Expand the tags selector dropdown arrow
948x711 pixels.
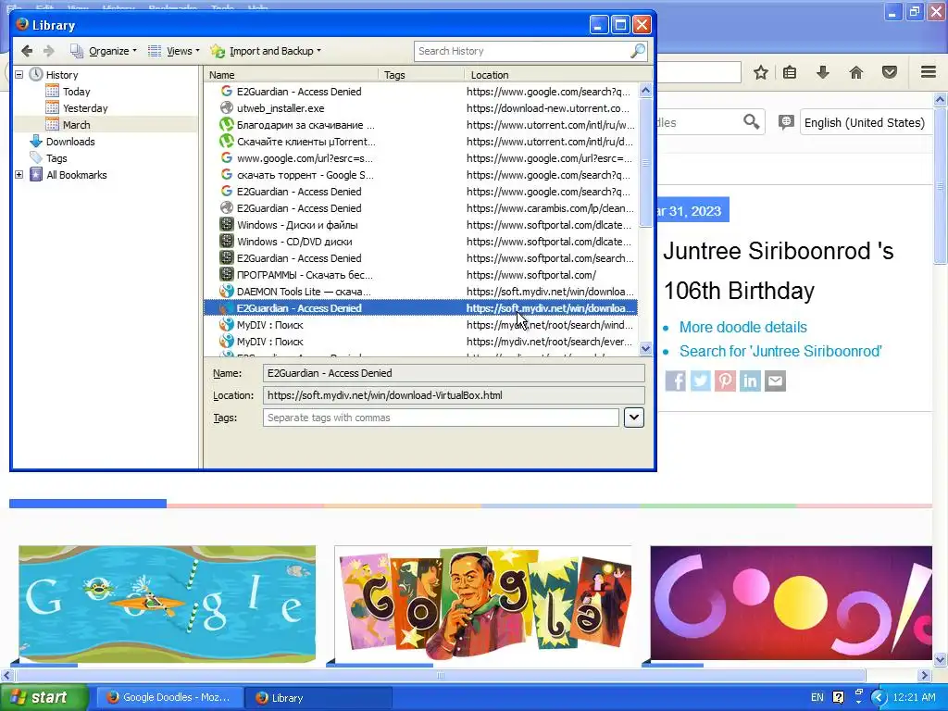pos(633,418)
